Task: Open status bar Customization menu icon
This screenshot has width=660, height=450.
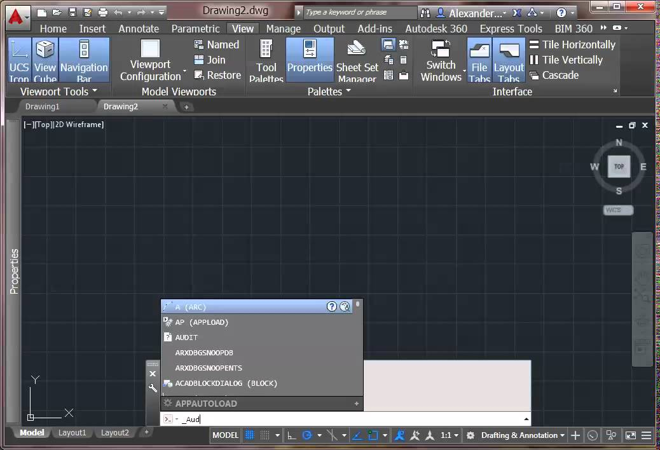Action: (647, 435)
